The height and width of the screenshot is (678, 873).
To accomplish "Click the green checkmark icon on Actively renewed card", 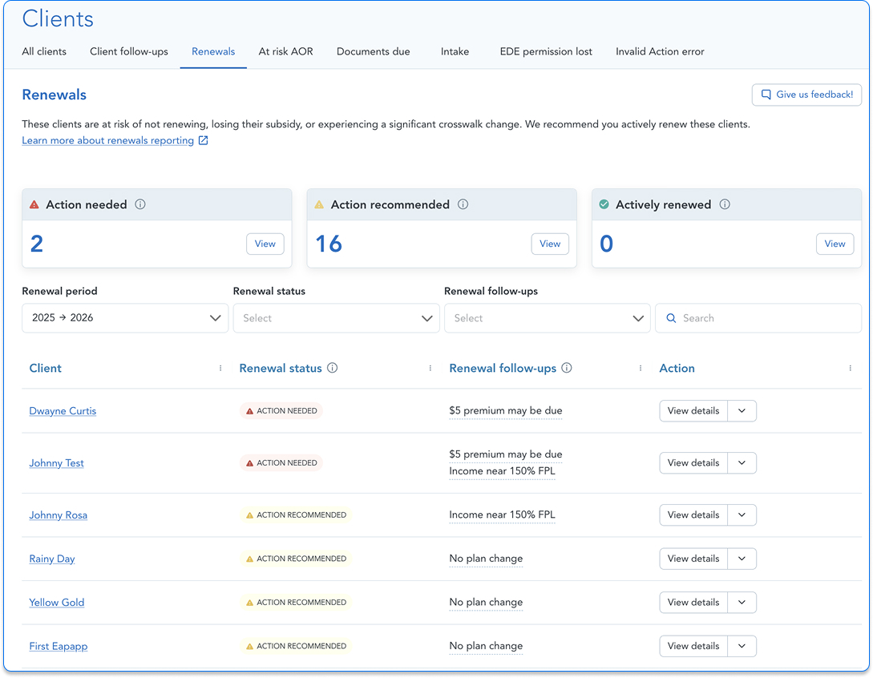I will tap(603, 204).
